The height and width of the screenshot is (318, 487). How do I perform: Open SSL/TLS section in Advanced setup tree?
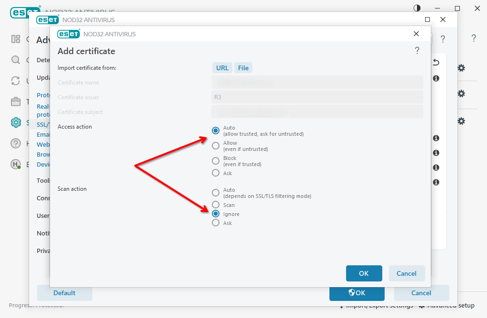point(43,125)
